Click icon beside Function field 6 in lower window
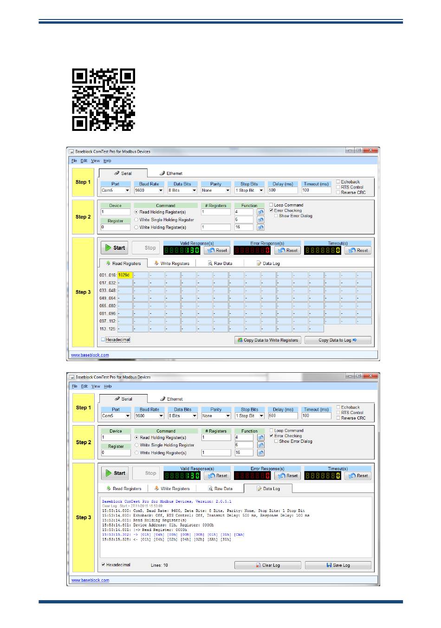The width and height of the screenshot is (441, 628). (x=261, y=445)
